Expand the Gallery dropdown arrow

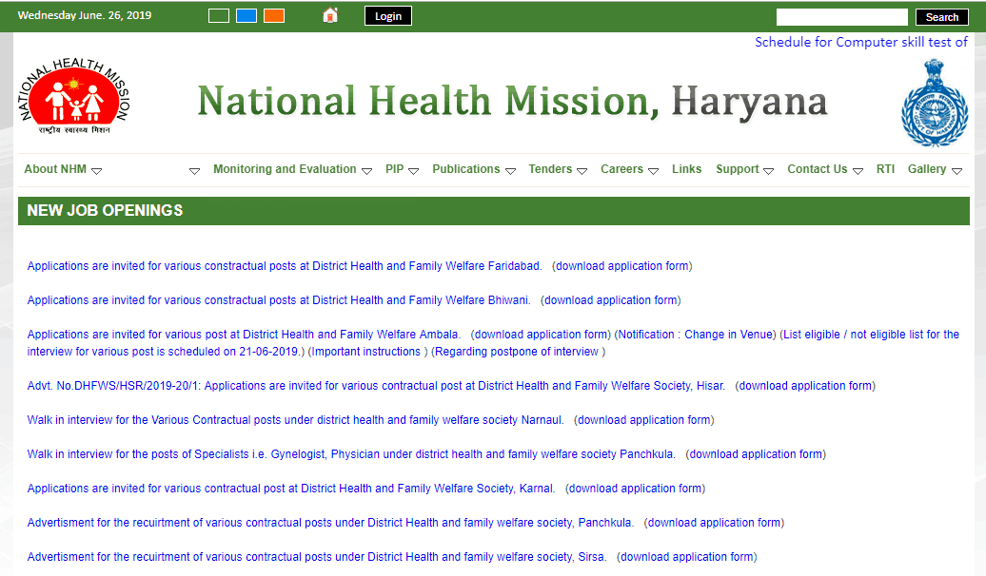click(956, 171)
